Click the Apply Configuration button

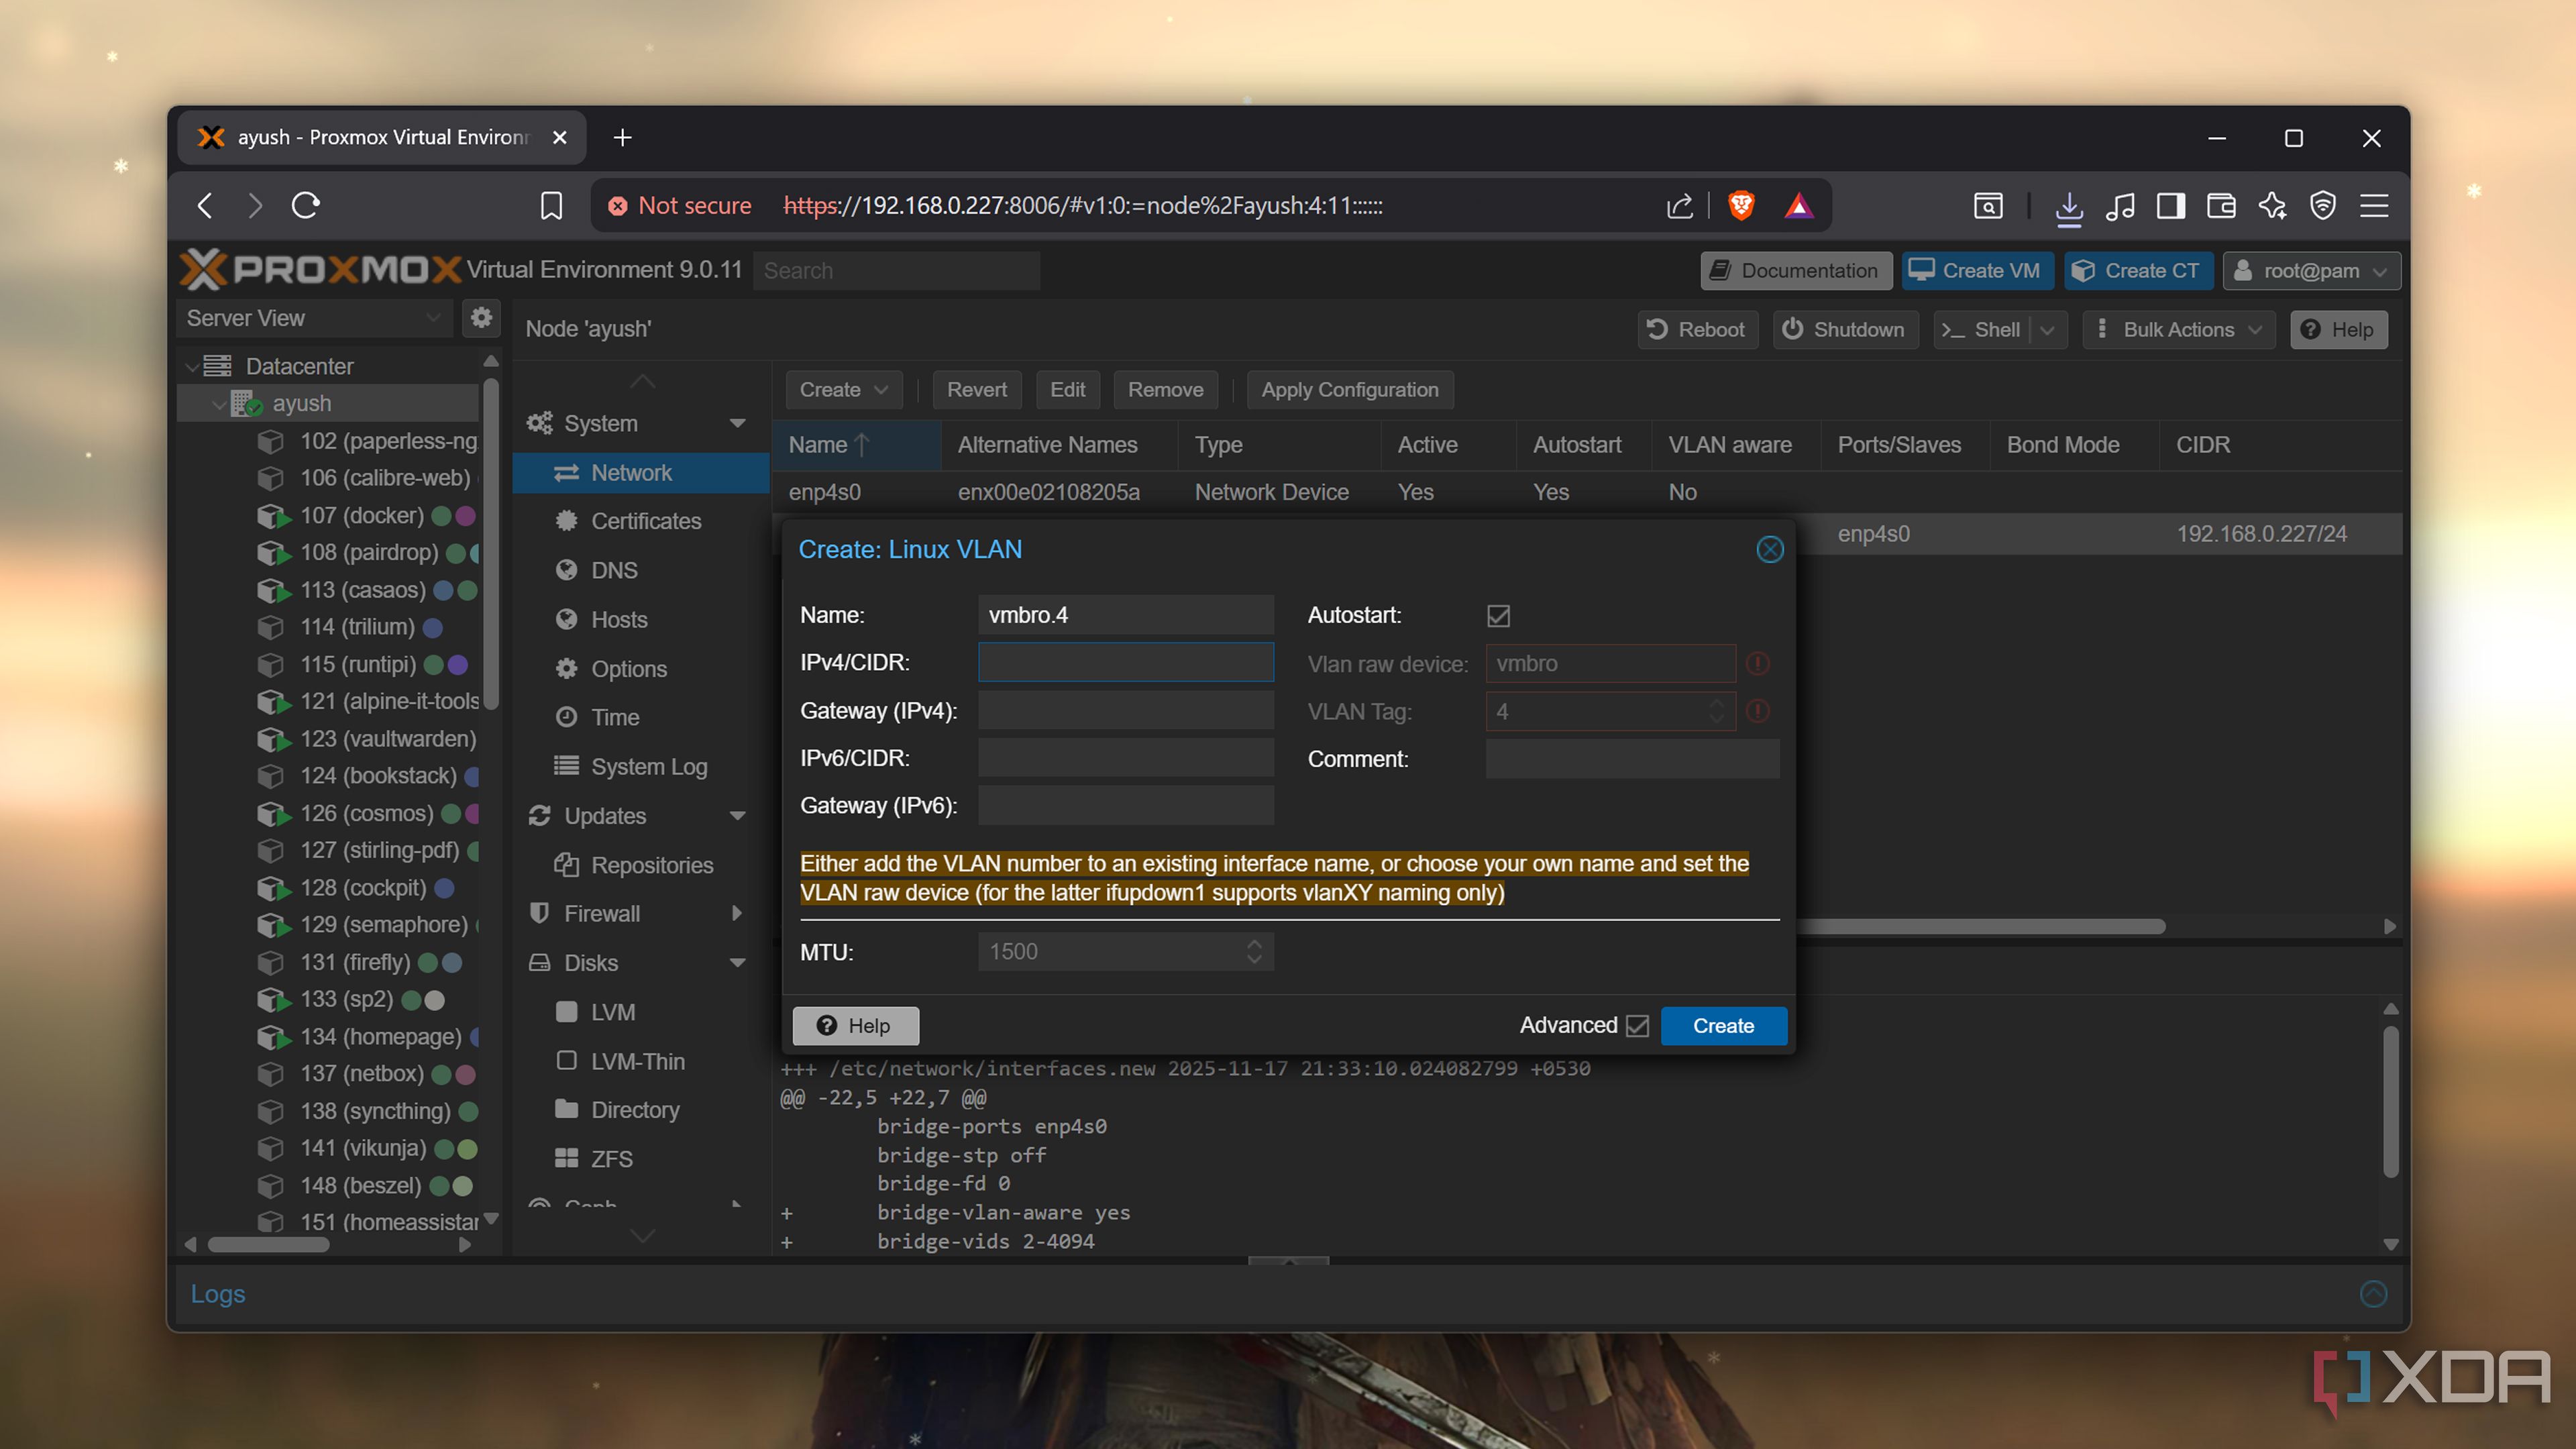click(x=1350, y=390)
